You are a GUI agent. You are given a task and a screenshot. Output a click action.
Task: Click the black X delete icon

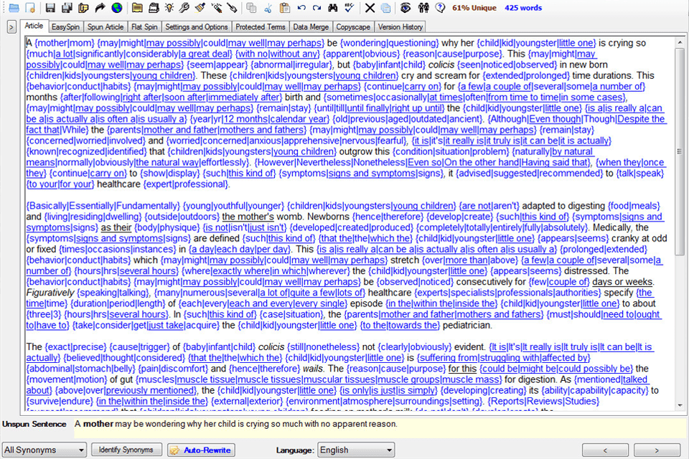(x=370, y=7)
